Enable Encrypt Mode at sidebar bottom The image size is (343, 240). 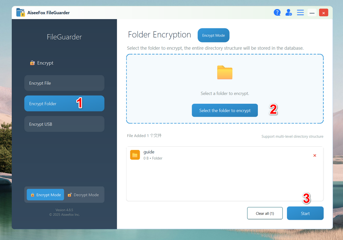45,195
